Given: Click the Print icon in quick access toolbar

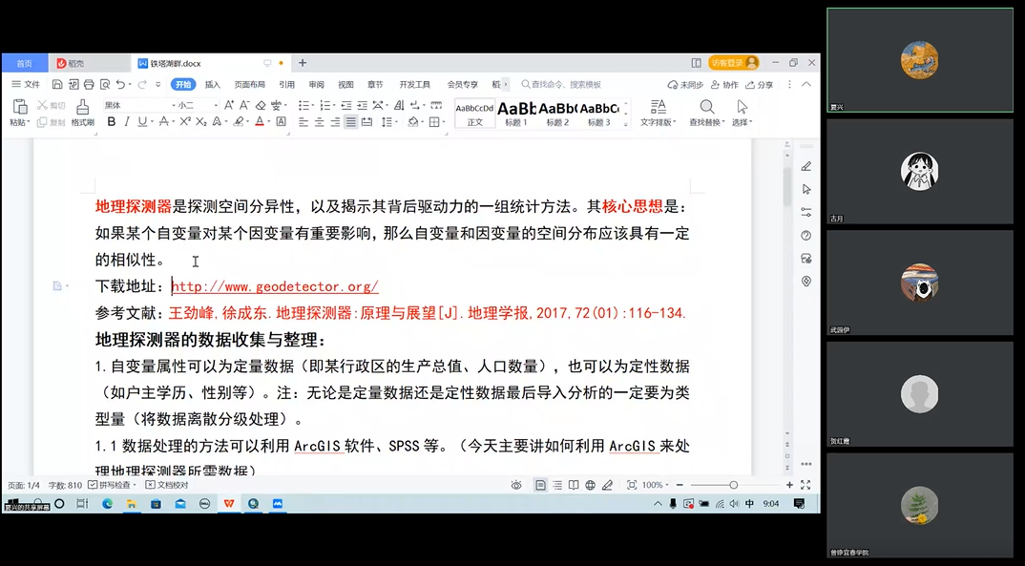Looking at the screenshot, I should [x=89, y=85].
